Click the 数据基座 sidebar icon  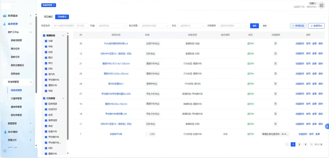pyautogui.click(x=5, y=15)
